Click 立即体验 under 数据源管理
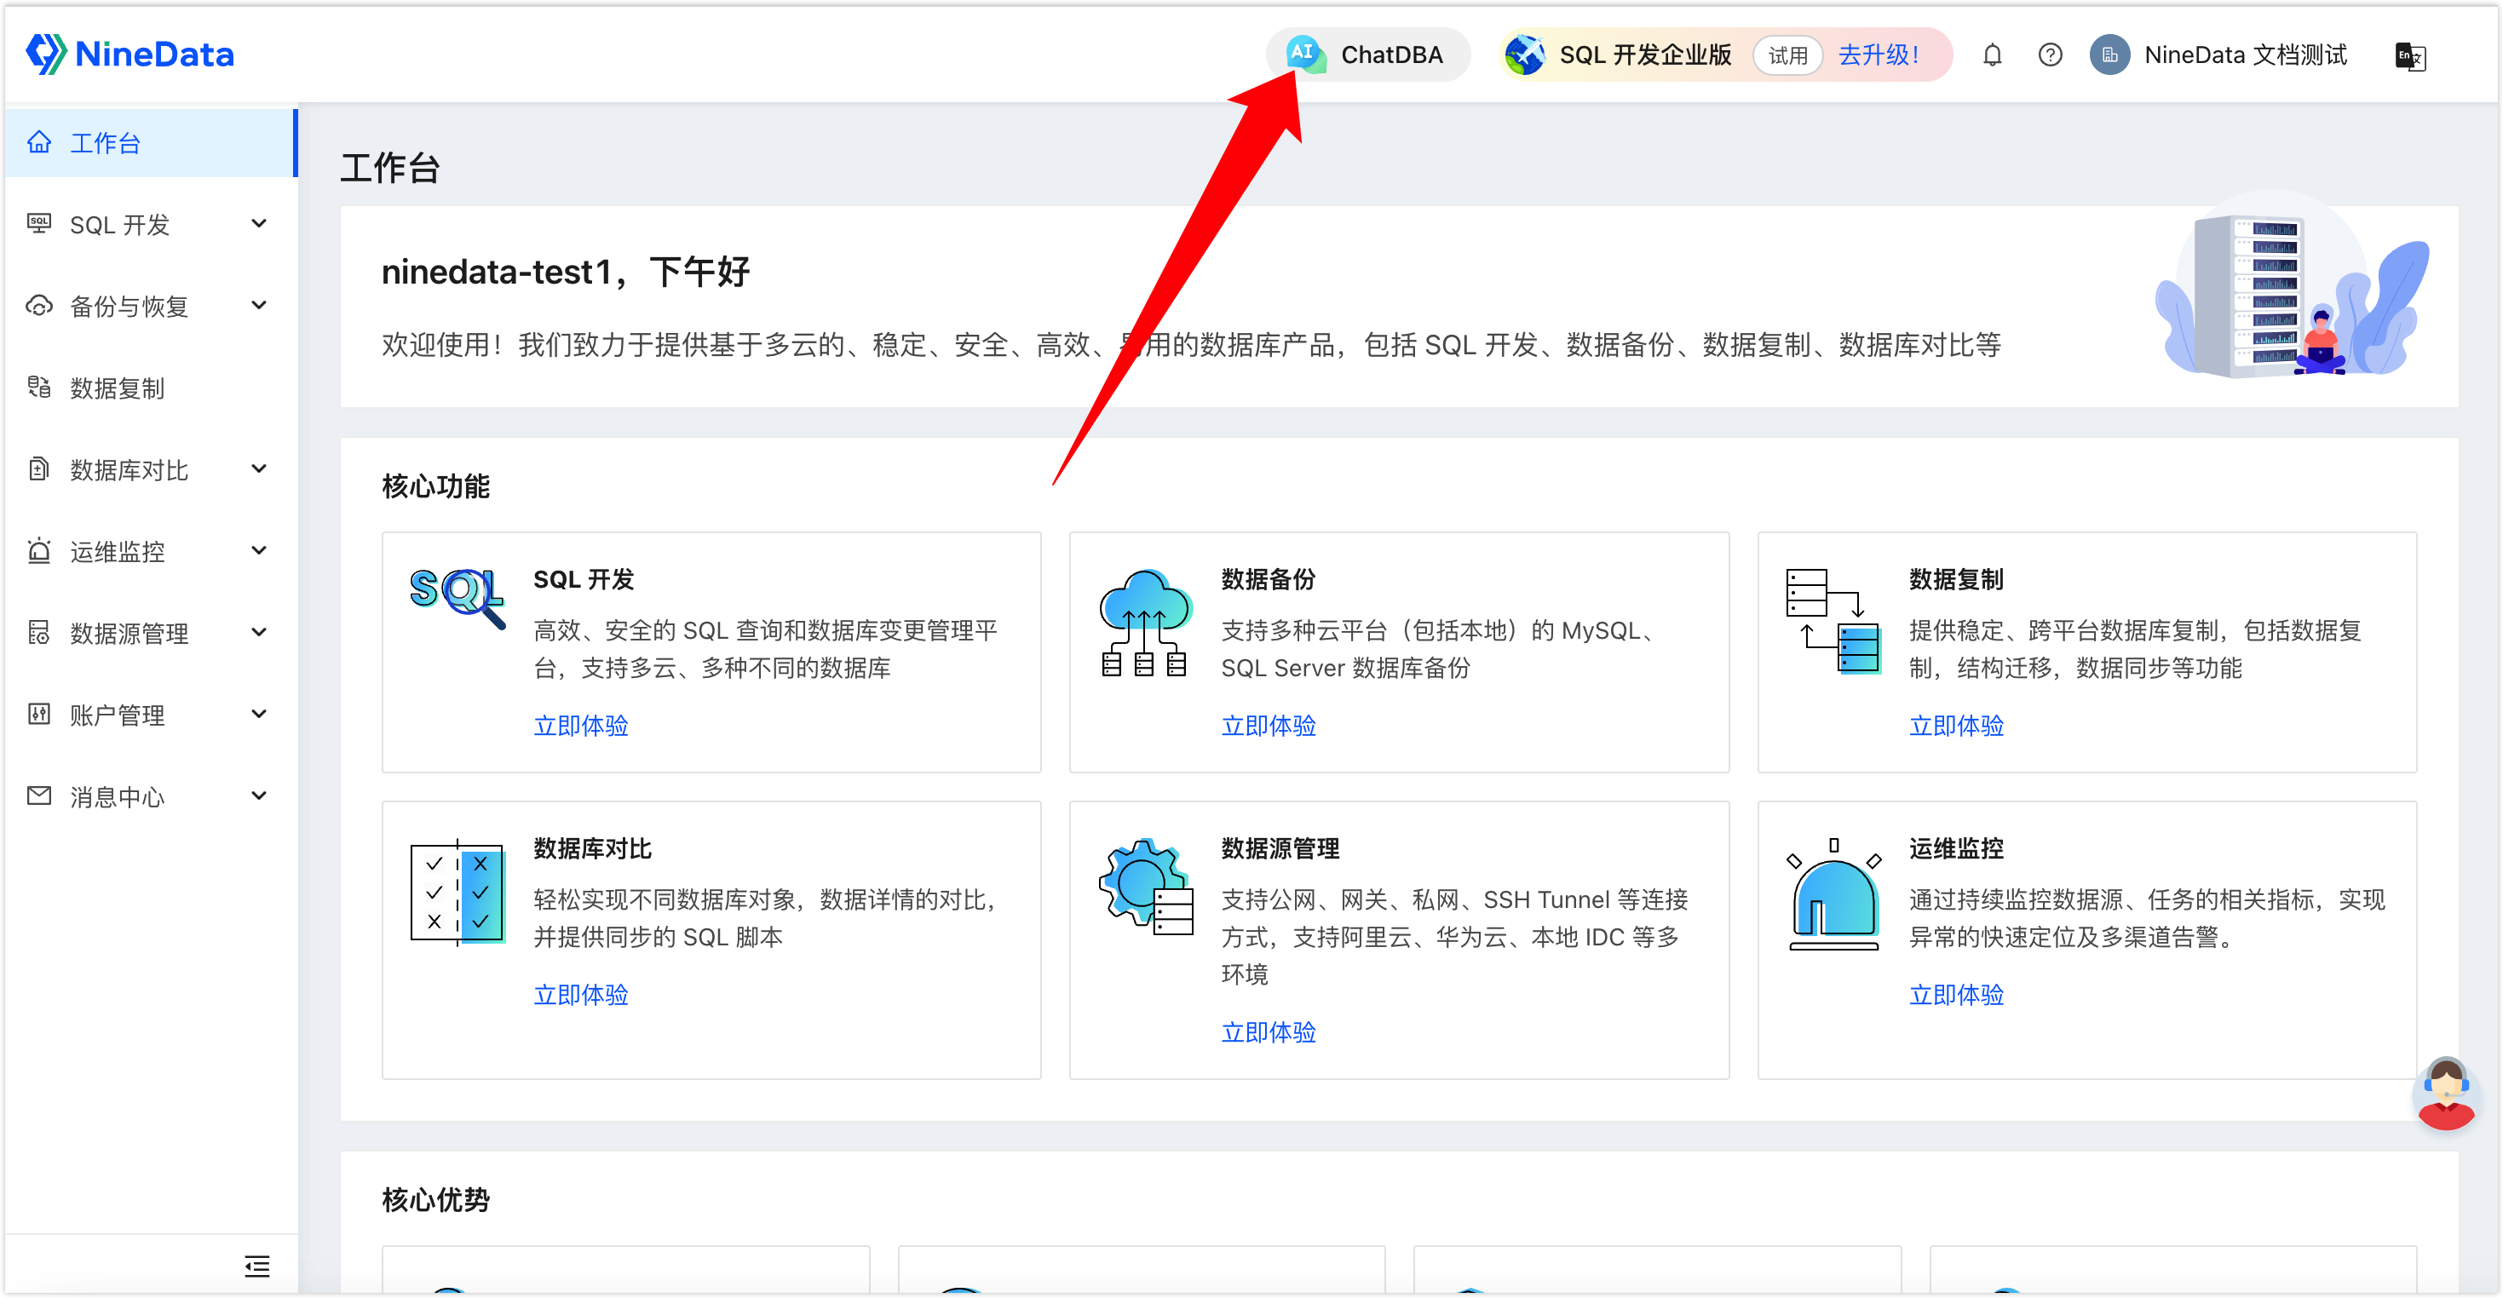Image resolution: width=2503 pixels, height=1298 pixels. pyautogui.click(x=1268, y=1031)
